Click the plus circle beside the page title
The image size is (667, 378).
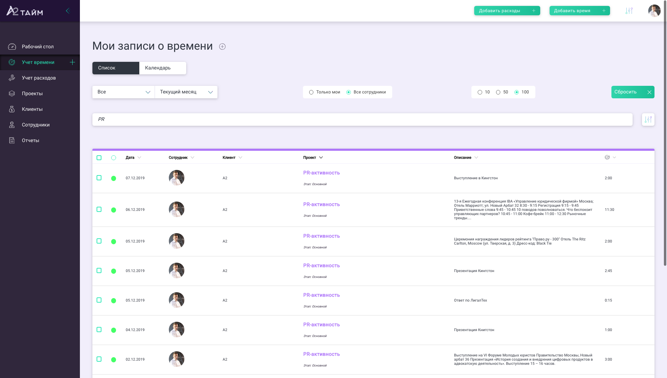[222, 47]
